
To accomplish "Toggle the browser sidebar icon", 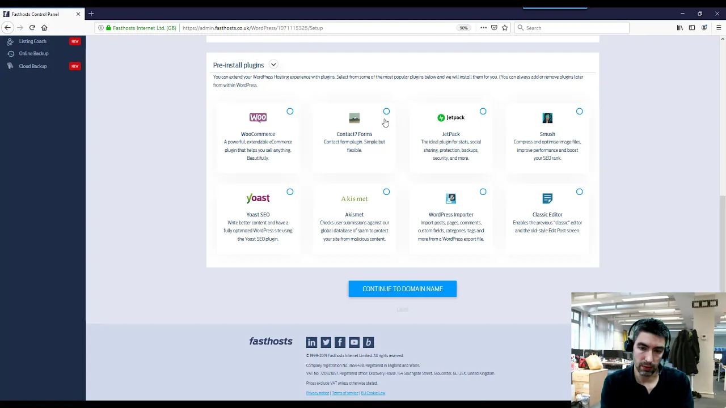I will coord(692,28).
